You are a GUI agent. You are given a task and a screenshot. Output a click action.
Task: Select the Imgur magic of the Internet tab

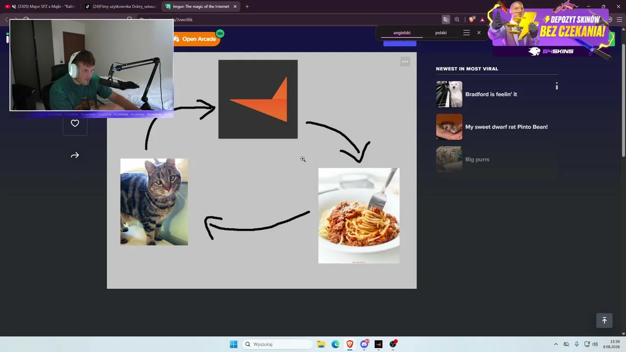pyautogui.click(x=201, y=6)
